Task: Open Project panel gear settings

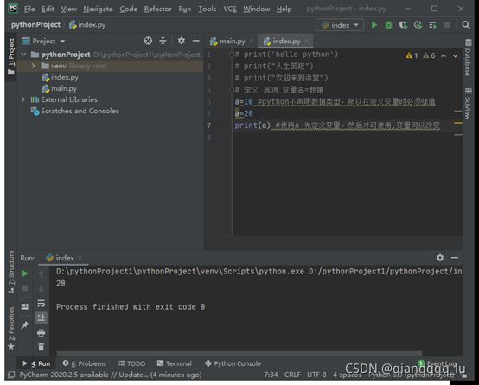Action: [x=182, y=41]
